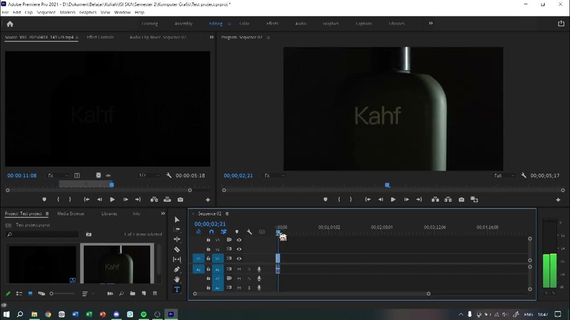Switch to Media Browser tab
The image size is (570, 320).
(71, 214)
